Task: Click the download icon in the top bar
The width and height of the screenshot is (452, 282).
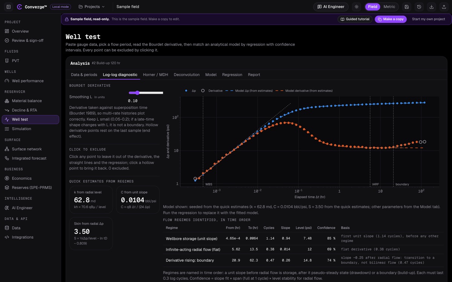Action: pyautogui.click(x=432, y=7)
